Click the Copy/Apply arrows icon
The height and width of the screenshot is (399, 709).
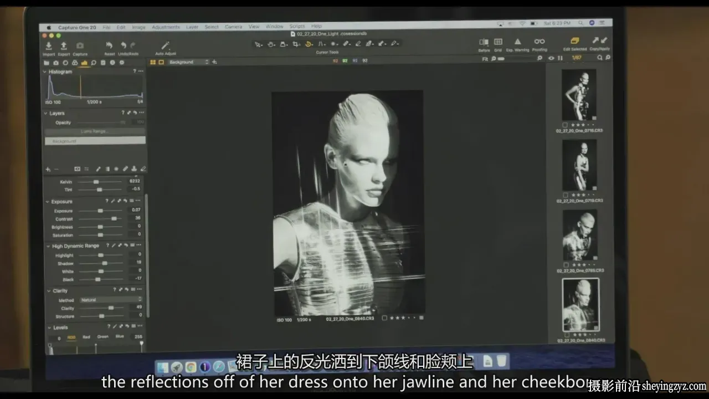[x=599, y=40]
